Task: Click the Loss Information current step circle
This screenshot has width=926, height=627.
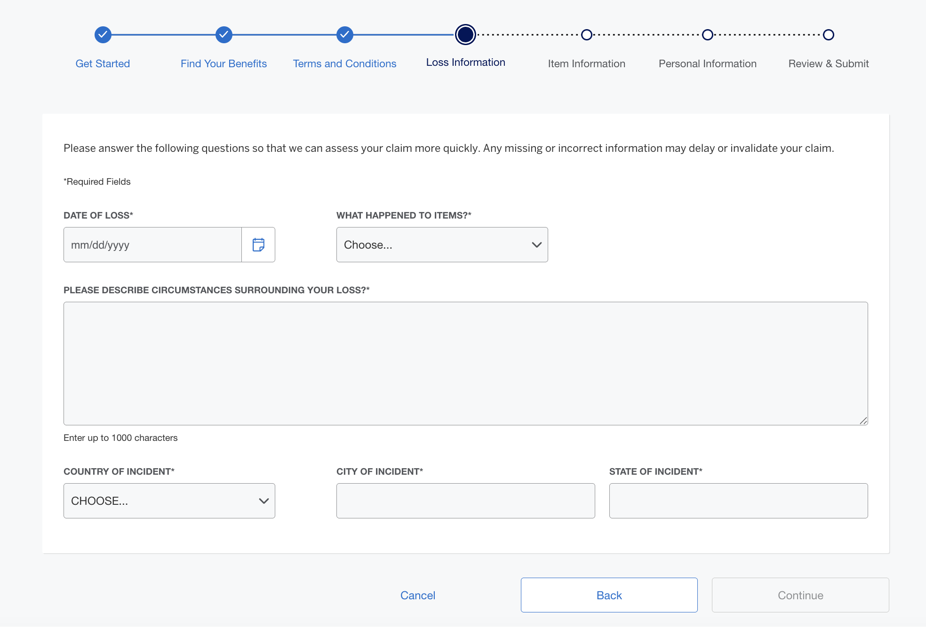Action: (465, 34)
